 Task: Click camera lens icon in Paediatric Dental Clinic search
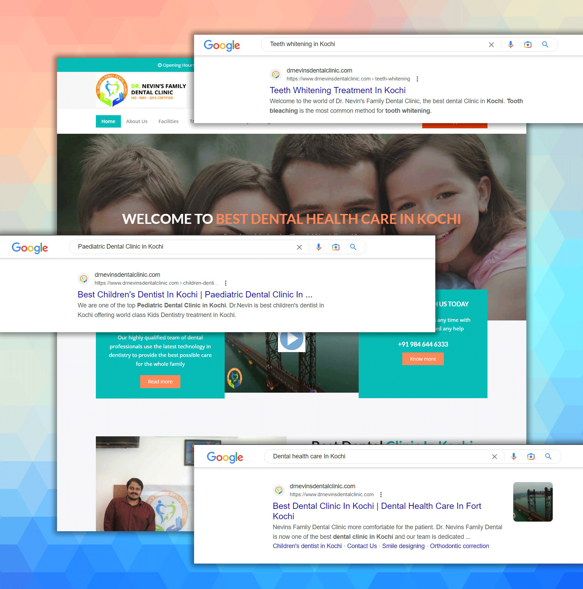[336, 247]
